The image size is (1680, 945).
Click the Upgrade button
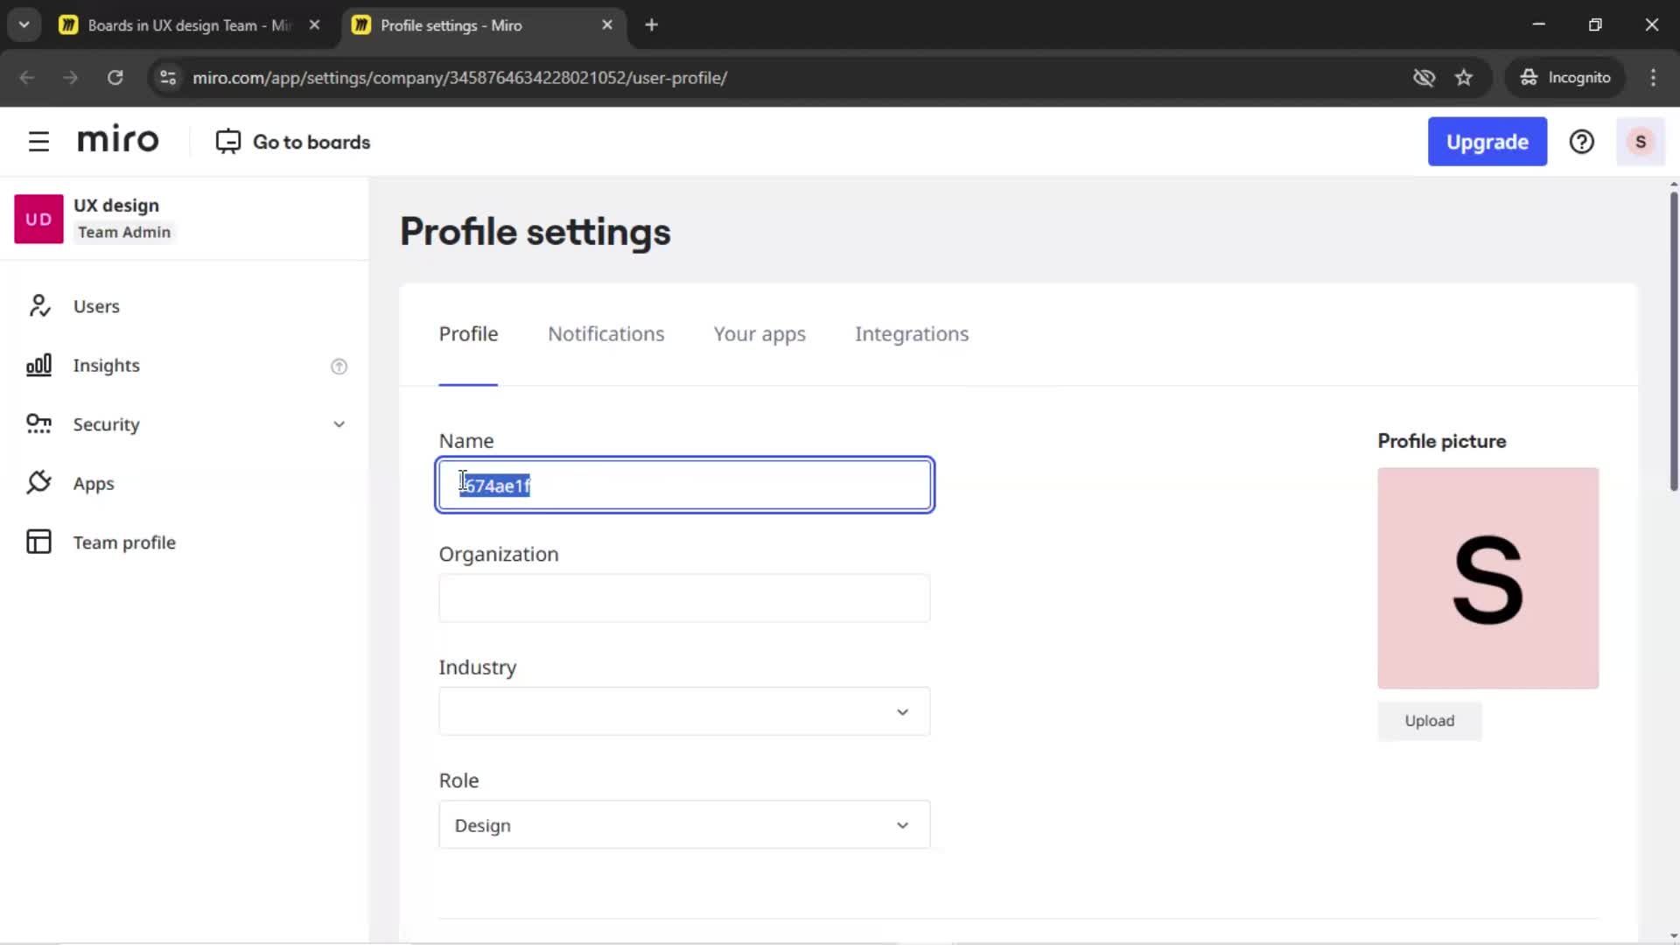coord(1487,142)
